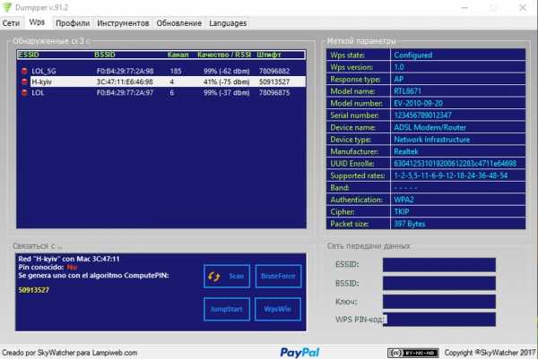Screen dimensions: 538x359
Task: Click Packet size value 397 Bytes
Action: 410,224
